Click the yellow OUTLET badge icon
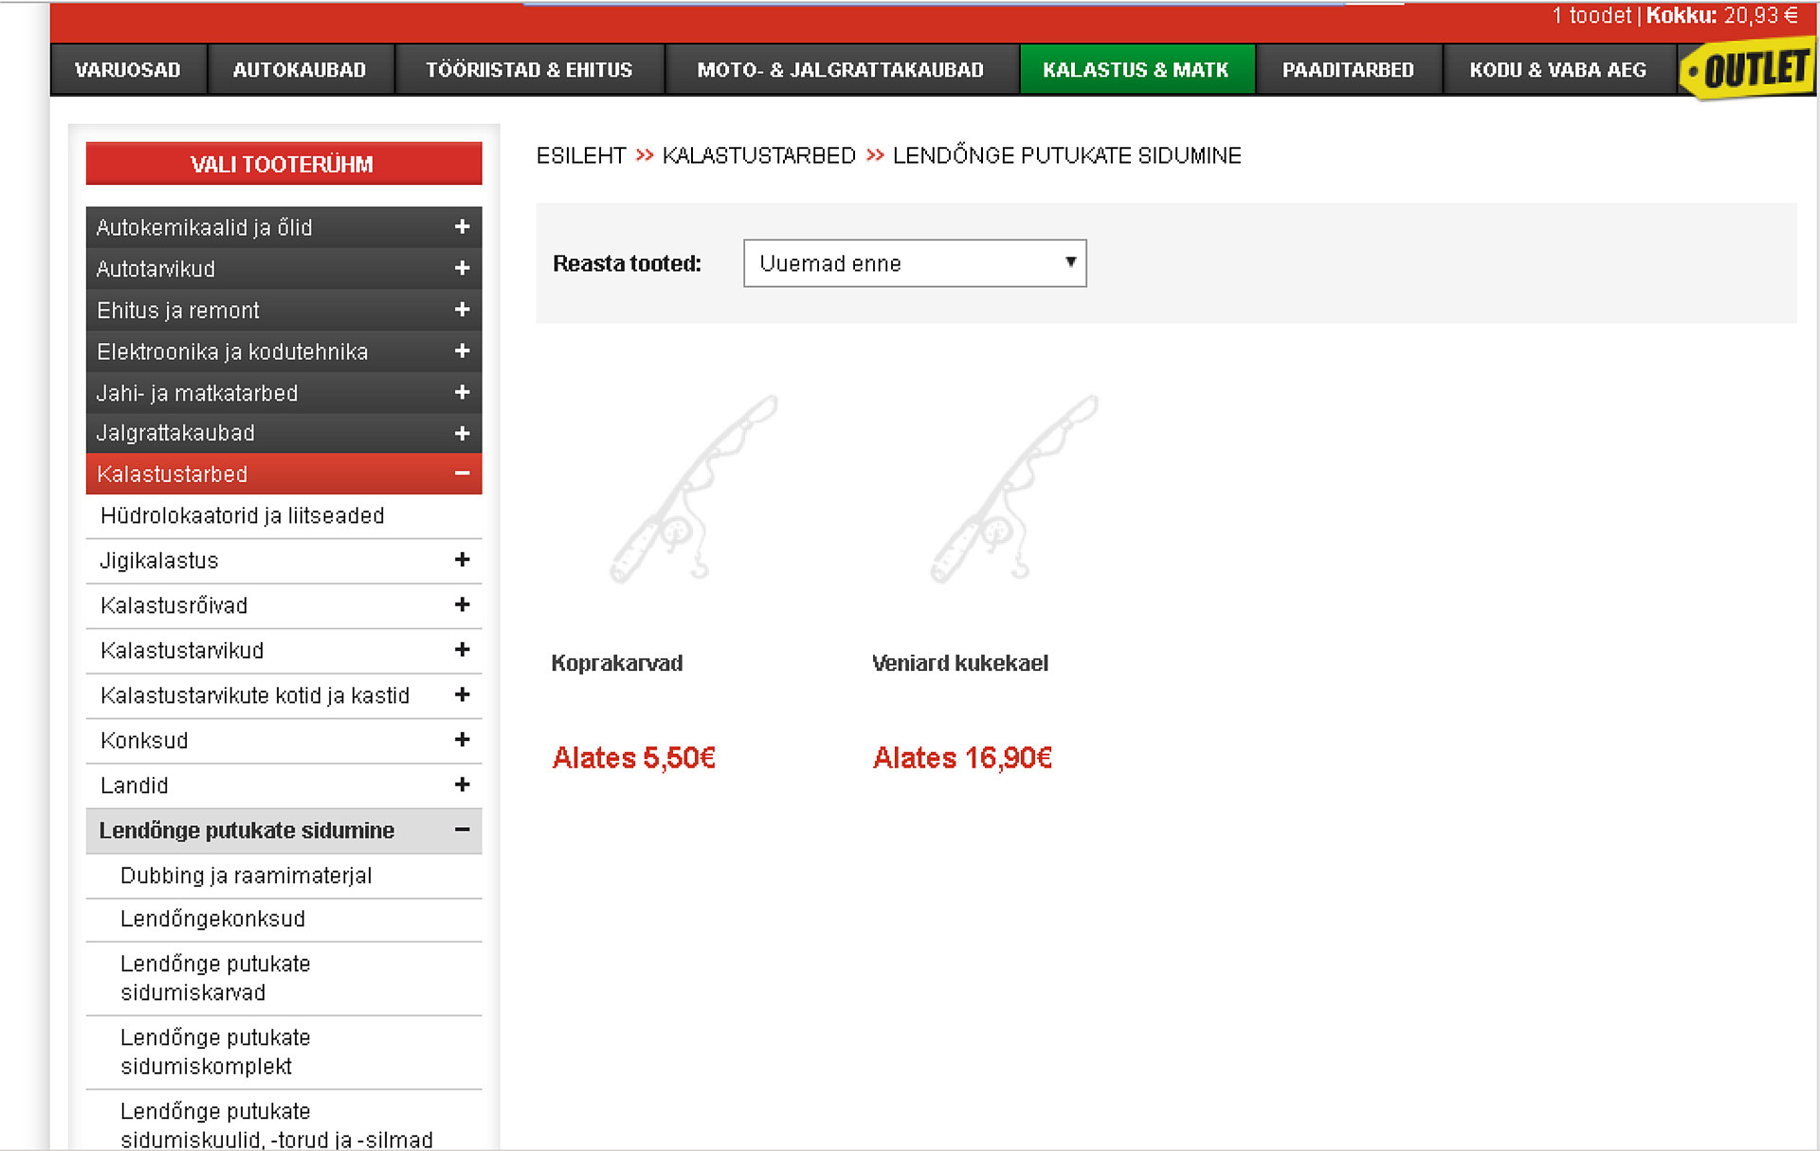 pyautogui.click(x=1749, y=69)
